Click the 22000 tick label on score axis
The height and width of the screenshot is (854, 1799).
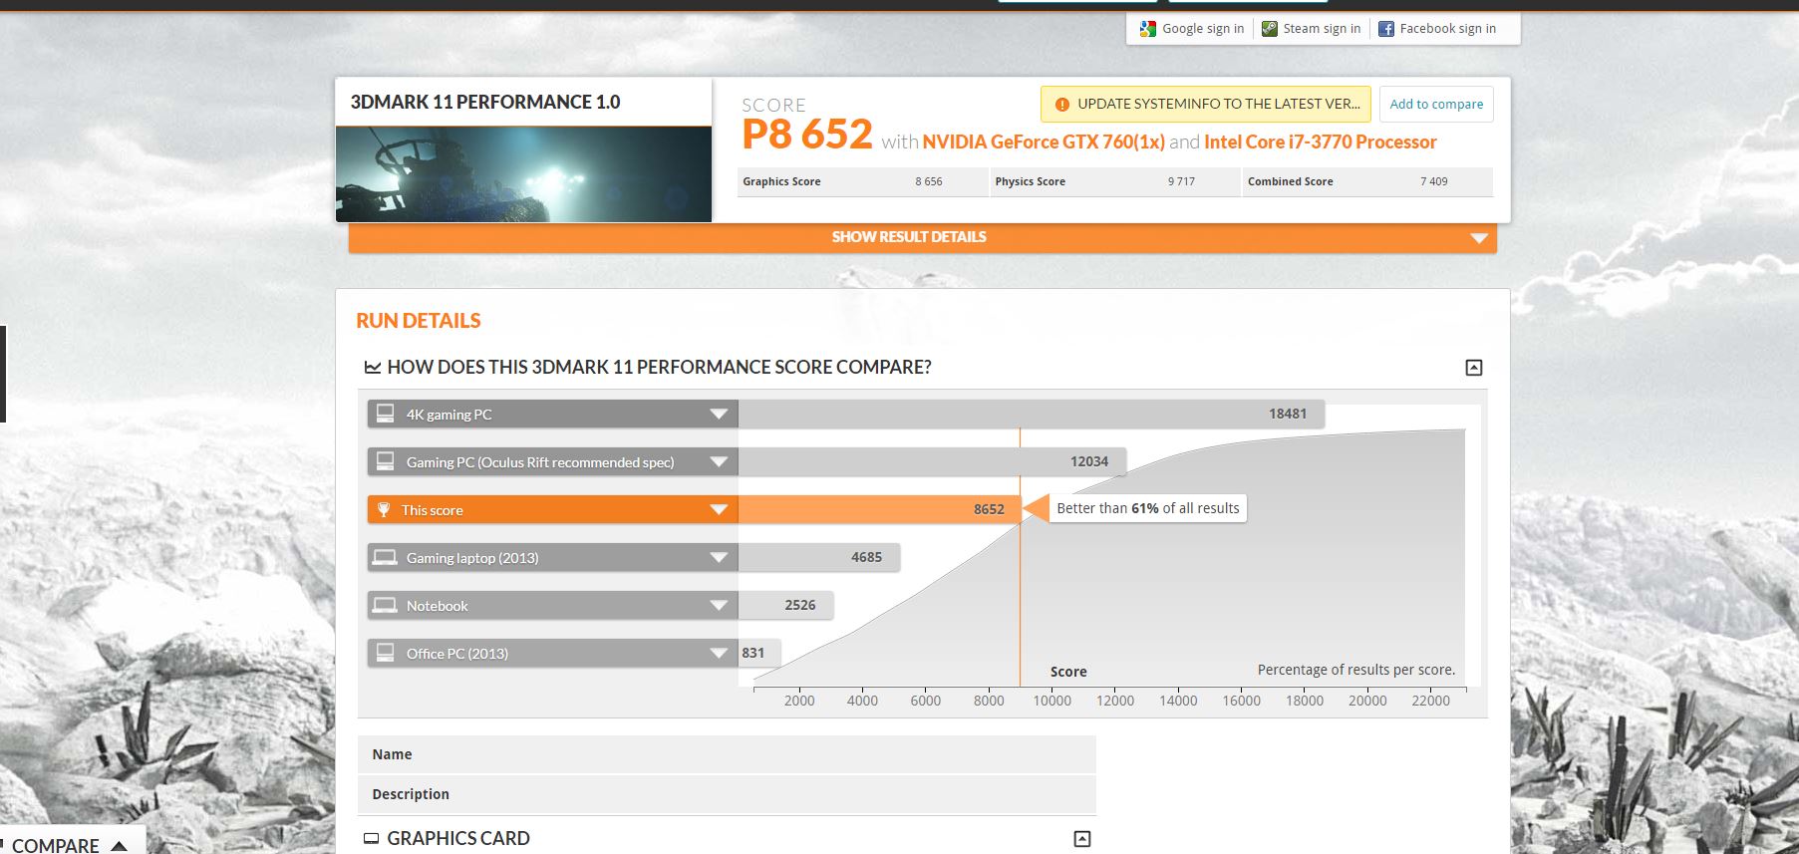tap(1430, 701)
